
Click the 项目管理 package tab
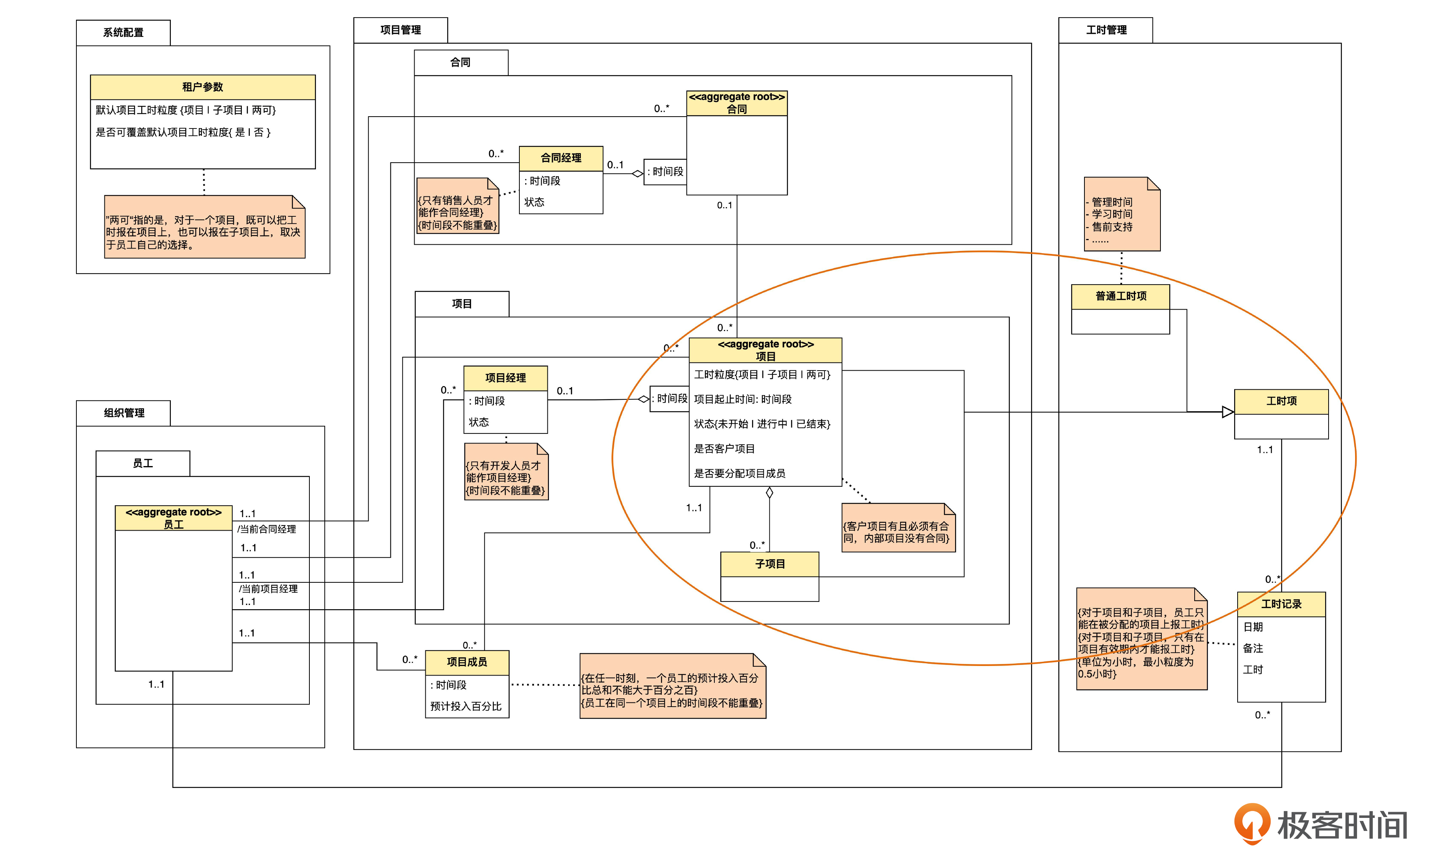click(x=400, y=30)
